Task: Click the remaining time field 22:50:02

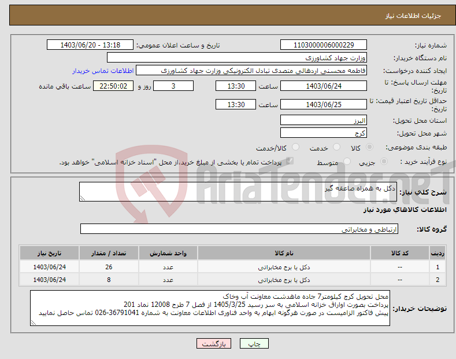Action: tap(113, 86)
